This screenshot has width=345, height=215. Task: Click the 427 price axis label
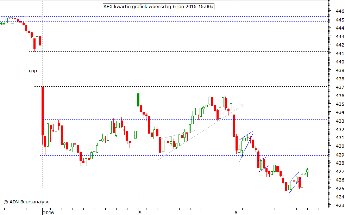[x=340, y=171]
